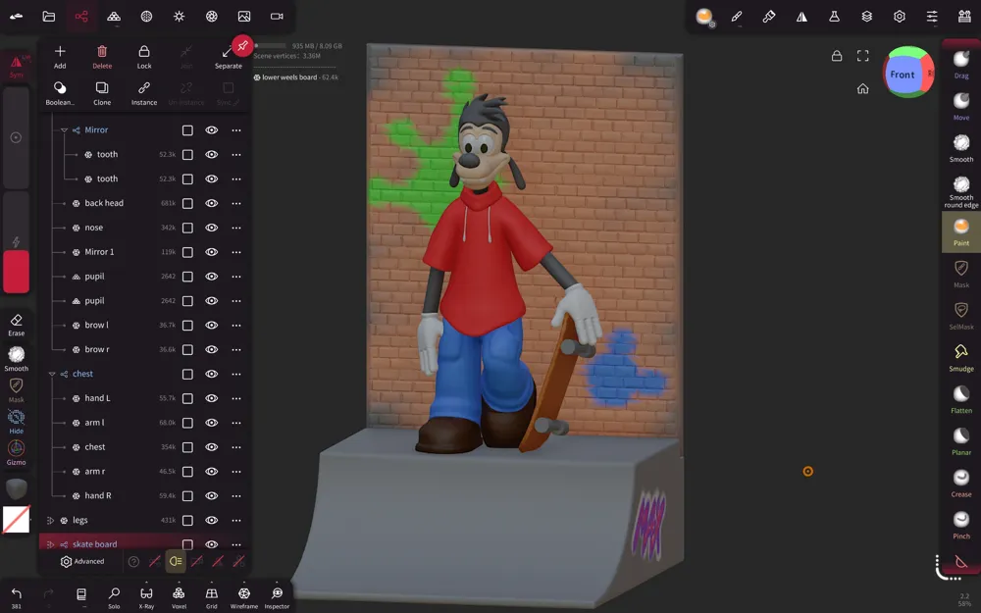The width and height of the screenshot is (981, 613).
Task: Collapse the Mirror group
Action: (x=64, y=130)
